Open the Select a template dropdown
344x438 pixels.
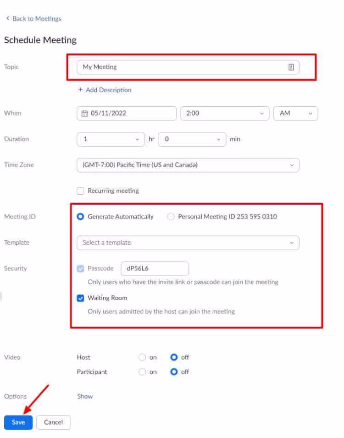click(x=188, y=243)
